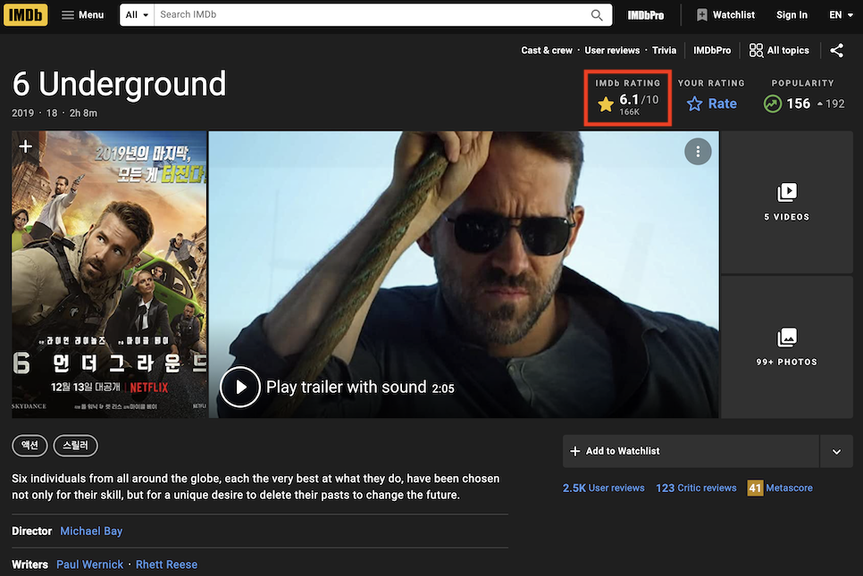Select the 액션 genre chip
The width and height of the screenshot is (863, 576).
pyautogui.click(x=29, y=445)
